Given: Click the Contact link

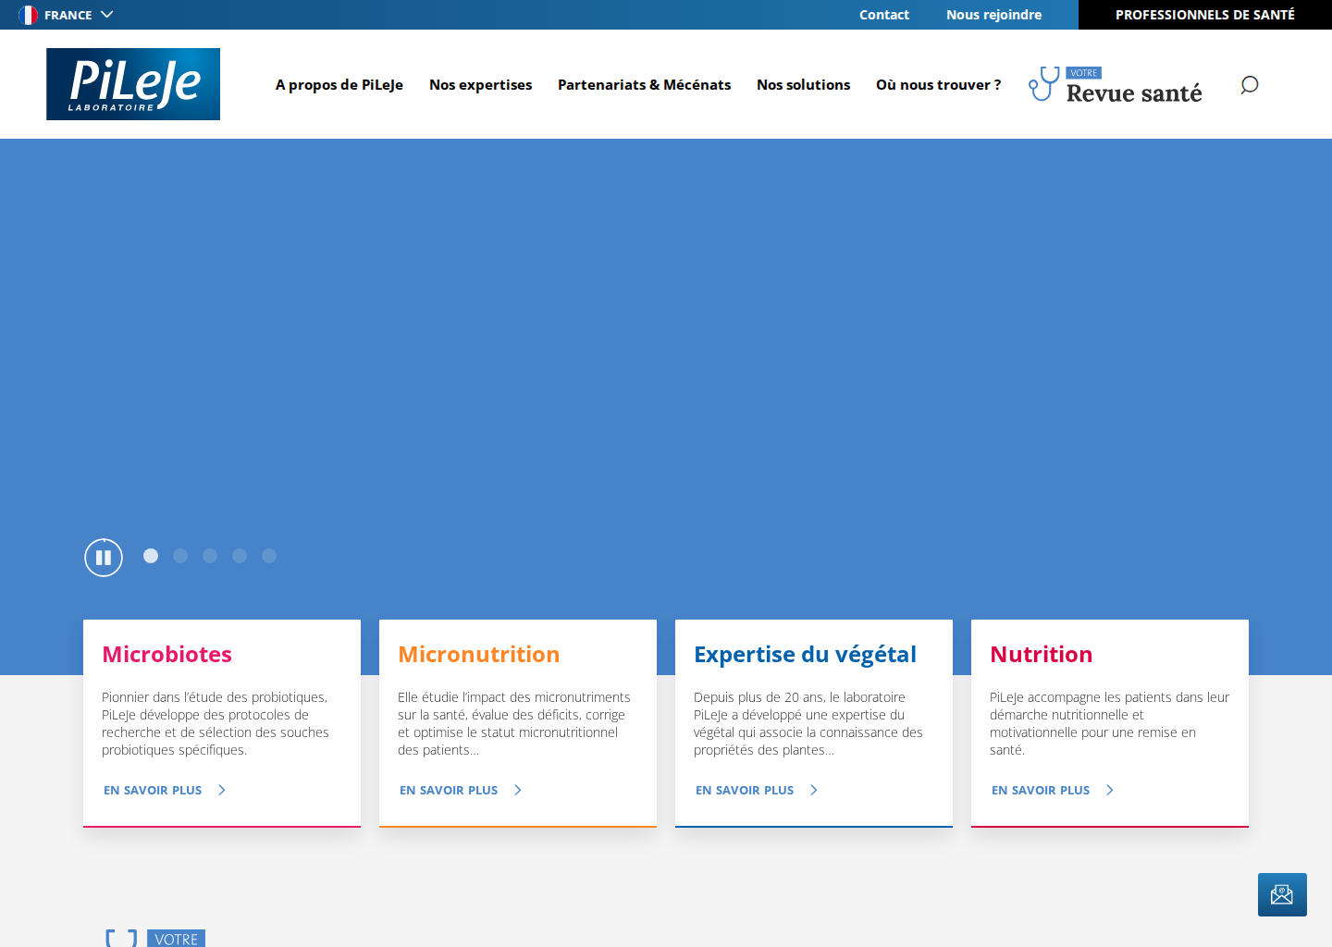Looking at the screenshot, I should coord(884,15).
